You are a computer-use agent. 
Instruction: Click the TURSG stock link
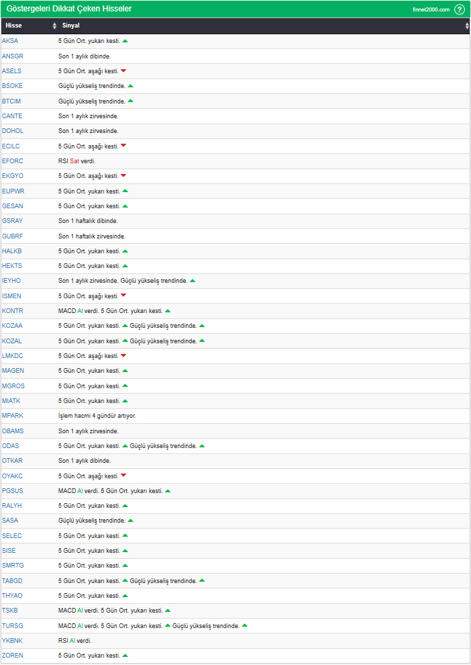click(12, 626)
